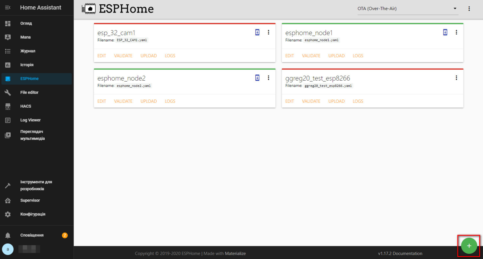483x259 pixels.
Task: Open Log Viewer in the sidebar
Action: (30, 120)
